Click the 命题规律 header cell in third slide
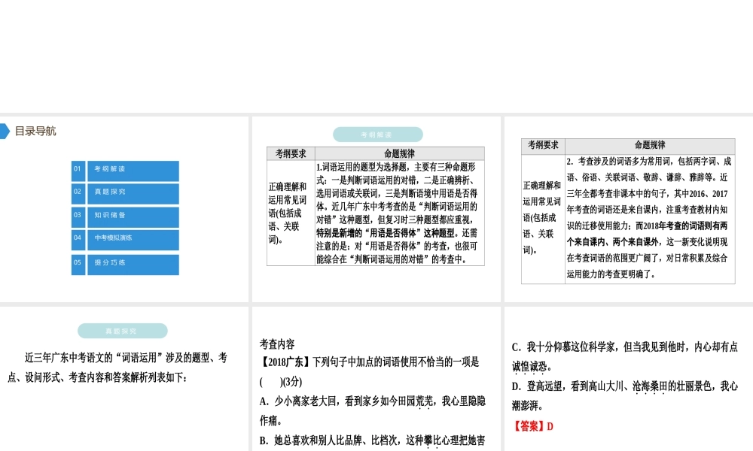The height and width of the screenshot is (451, 753). point(650,145)
